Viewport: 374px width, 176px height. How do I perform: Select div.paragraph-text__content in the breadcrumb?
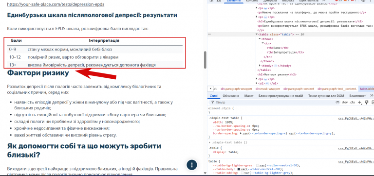[x=337, y=89]
